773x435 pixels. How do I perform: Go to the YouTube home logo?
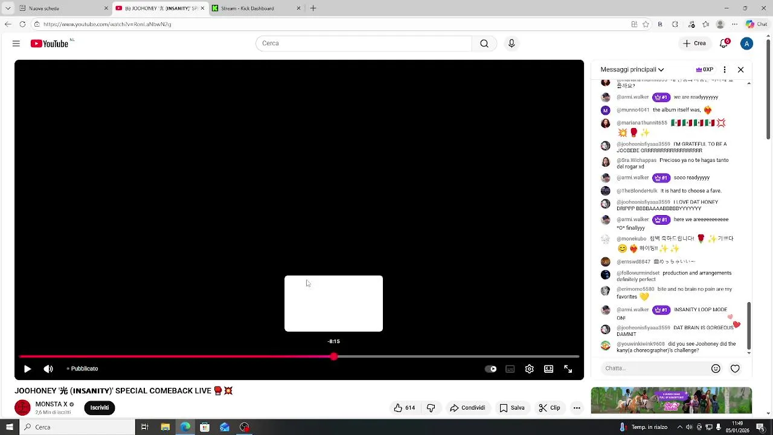[50, 43]
